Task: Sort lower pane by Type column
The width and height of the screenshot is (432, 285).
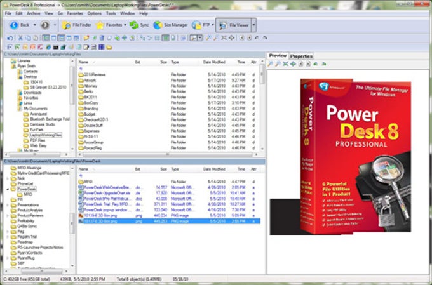Action: tap(175, 169)
